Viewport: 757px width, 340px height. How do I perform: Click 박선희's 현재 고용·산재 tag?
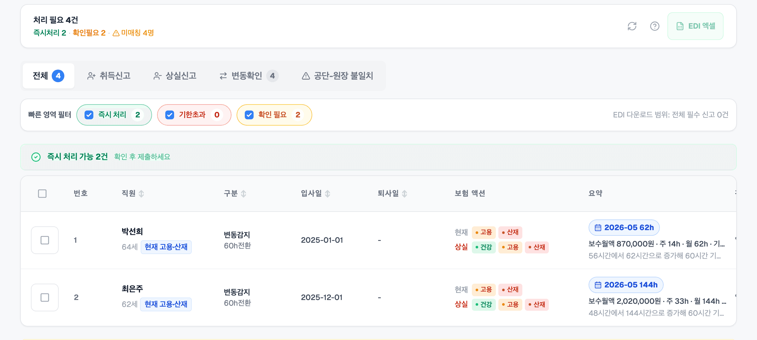point(166,247)
